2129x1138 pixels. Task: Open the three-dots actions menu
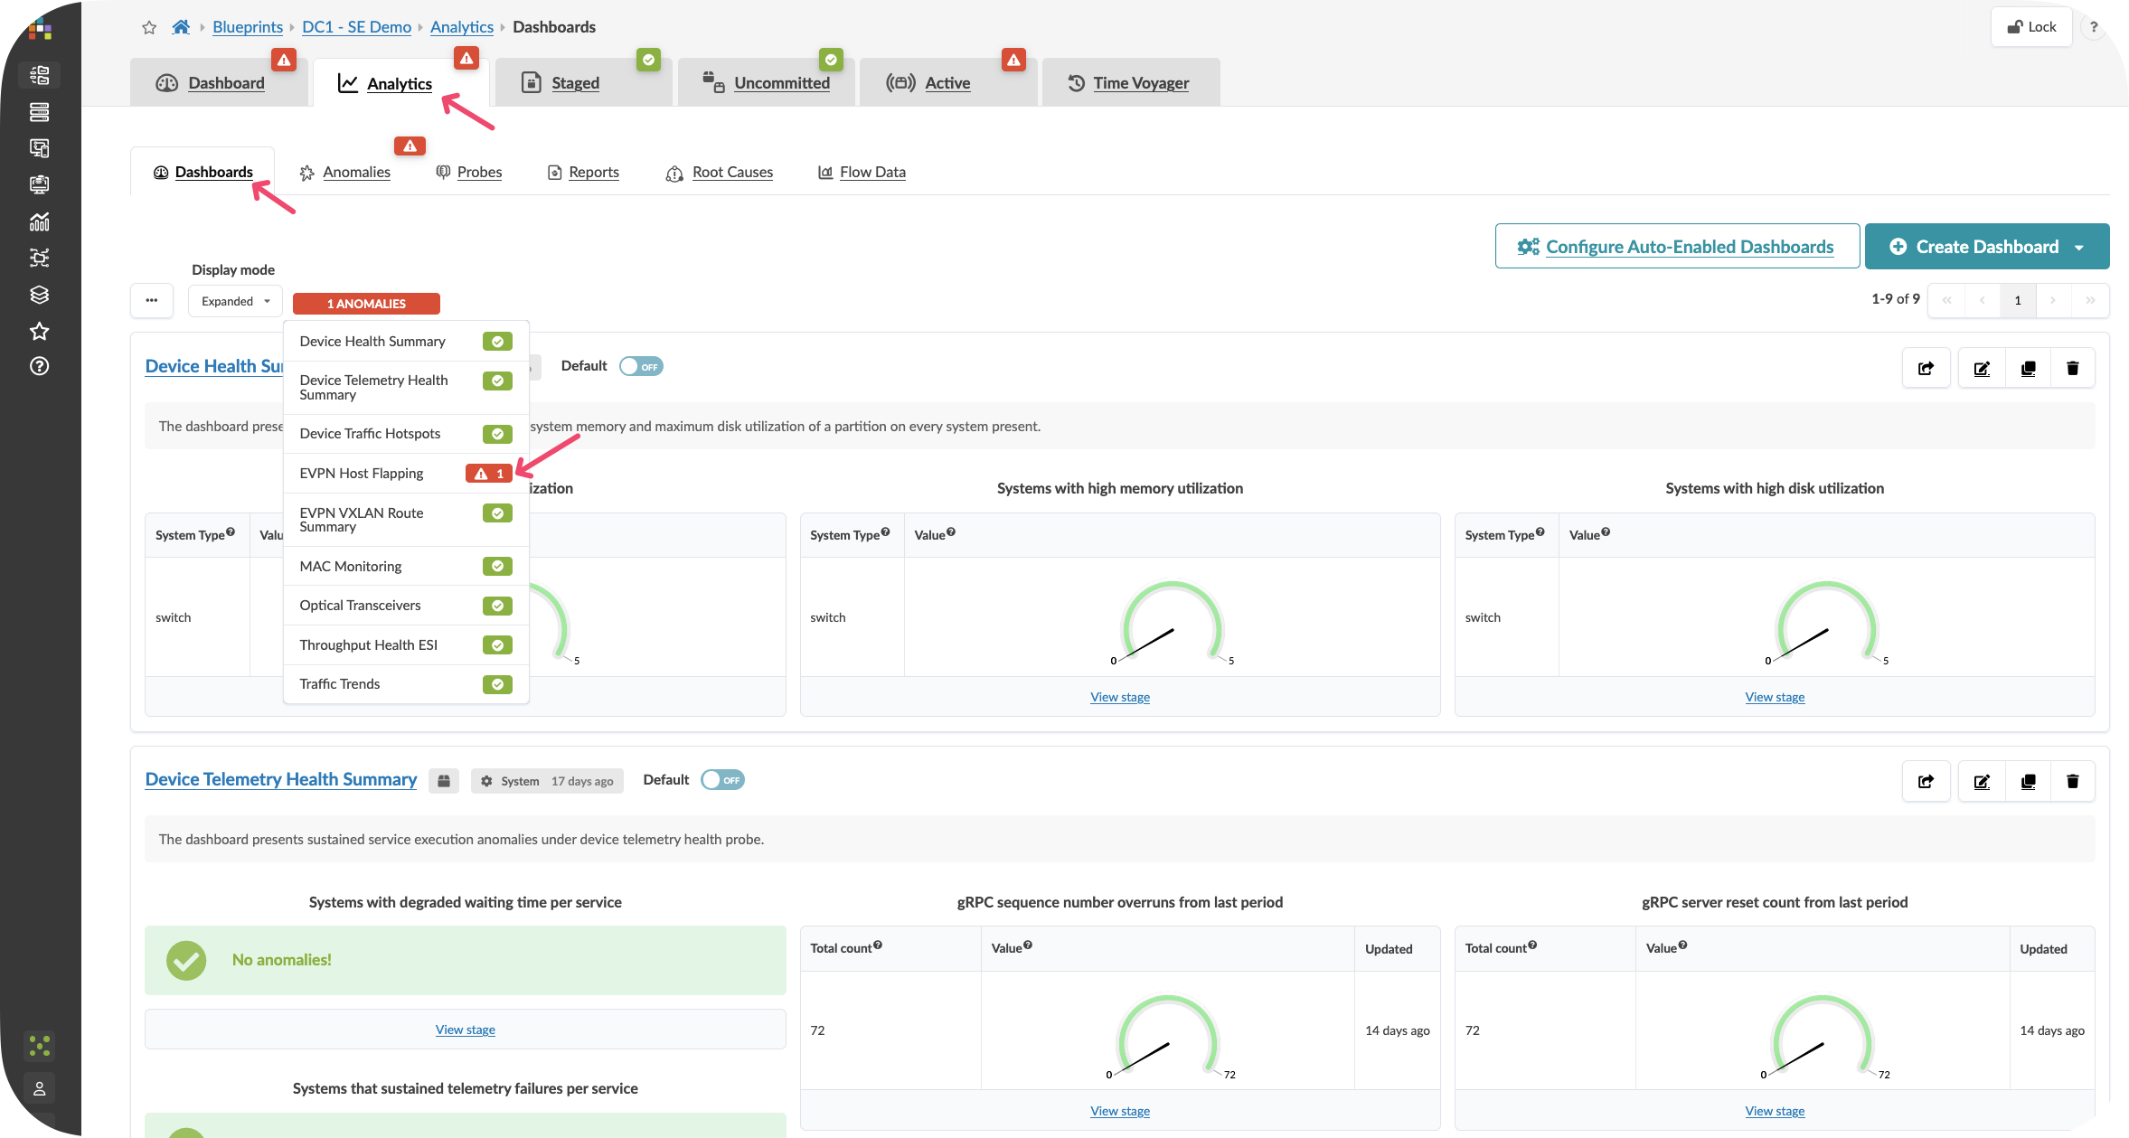152,301
